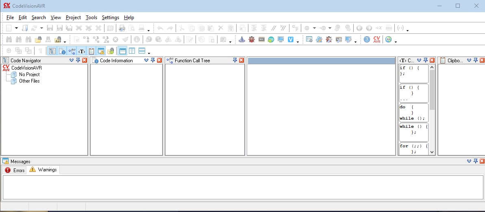Click the Replace in Files icon
Image resolution: width=485 pixels, height=212 pixels.
58,39
